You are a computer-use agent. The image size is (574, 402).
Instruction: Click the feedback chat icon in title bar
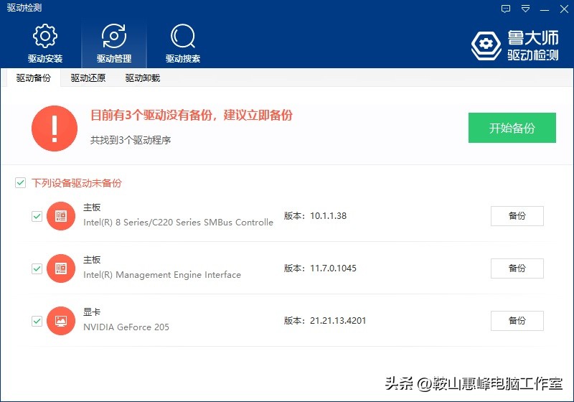506,9
